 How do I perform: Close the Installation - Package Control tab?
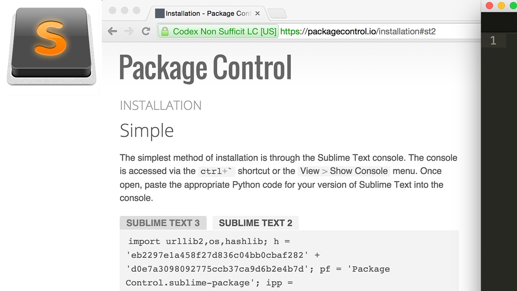point(257,13)
